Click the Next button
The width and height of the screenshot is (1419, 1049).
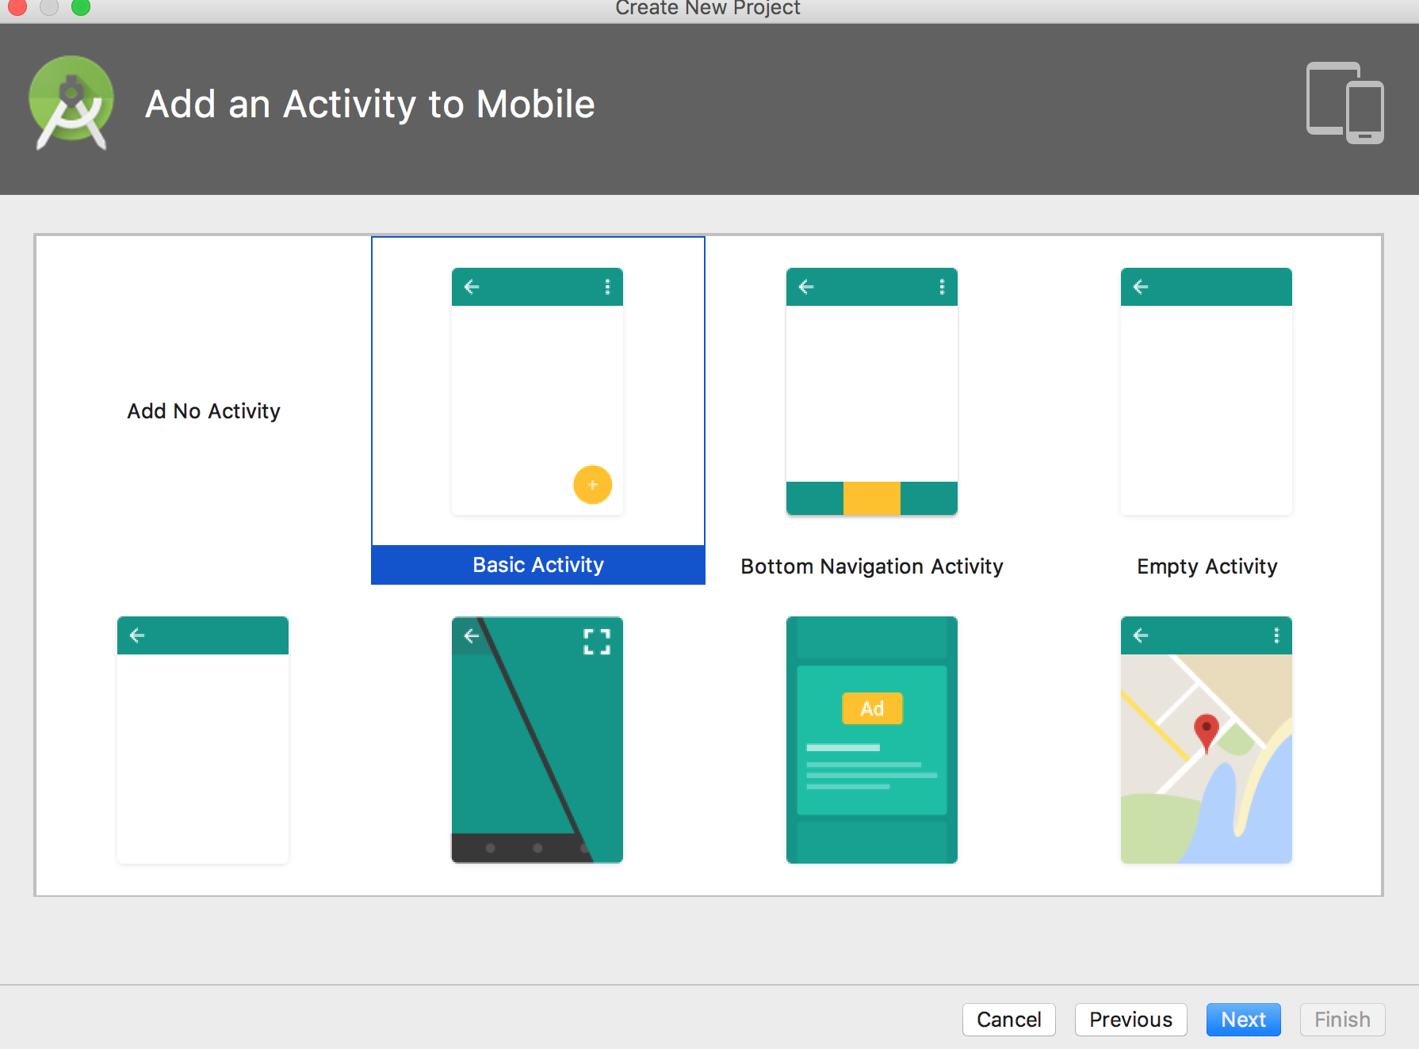(1243, 1020)
